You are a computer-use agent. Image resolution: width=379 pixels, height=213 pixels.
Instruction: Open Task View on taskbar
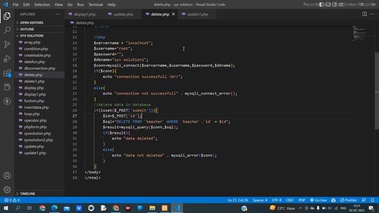30,208
